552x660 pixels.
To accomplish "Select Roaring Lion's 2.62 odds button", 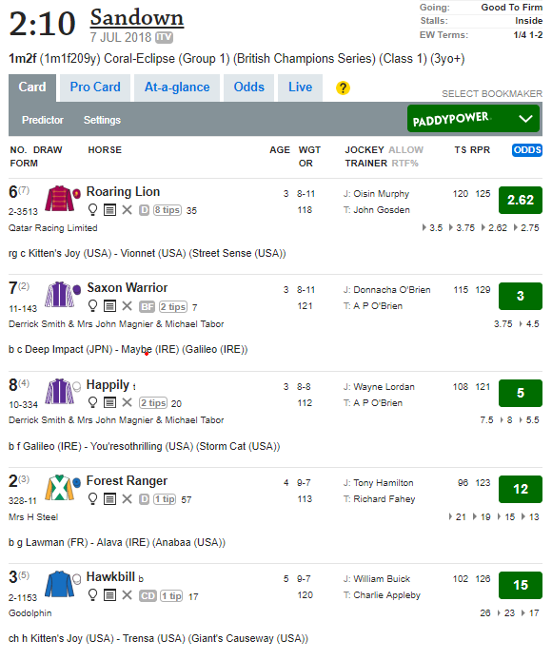I will [521, 200].
